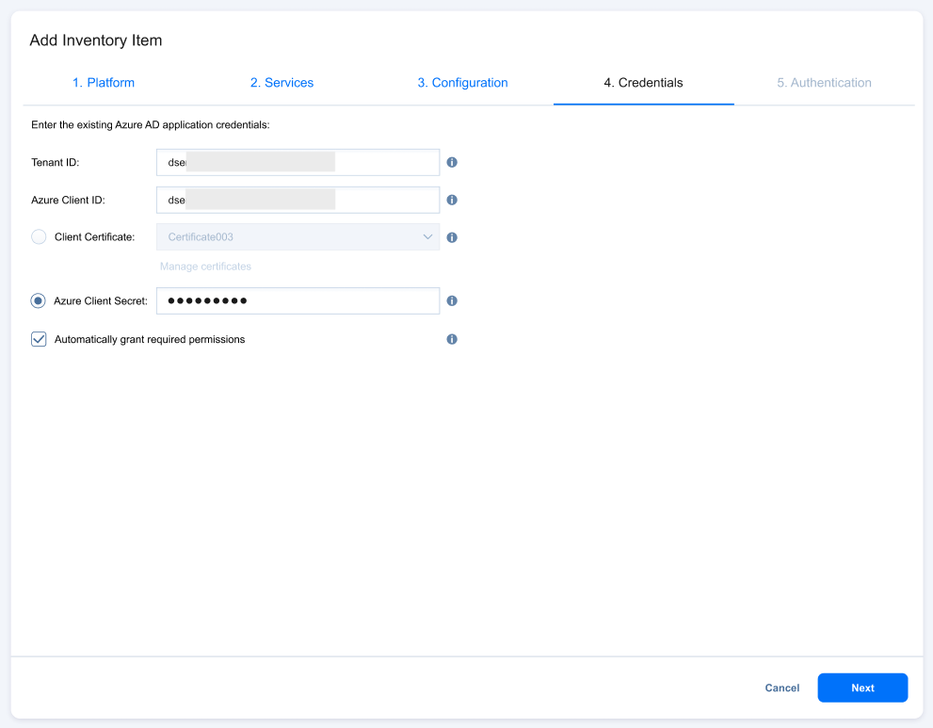Click the info icon beside Azure Client ID
The image size is (933, 728).
pyautogui.click(x=452, y=200)
